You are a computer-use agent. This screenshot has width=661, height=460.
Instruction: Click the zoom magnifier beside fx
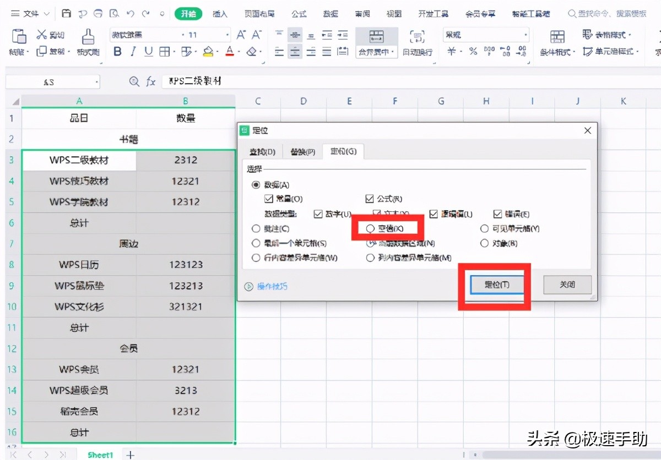pyautogui.click(x=134, y=81)
